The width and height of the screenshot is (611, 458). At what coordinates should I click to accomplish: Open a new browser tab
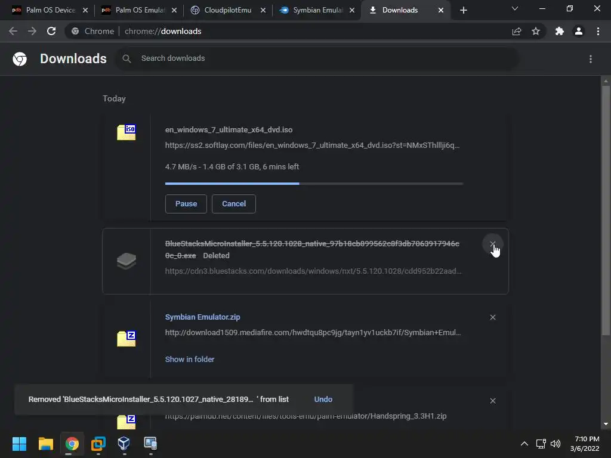pos(463,11)
